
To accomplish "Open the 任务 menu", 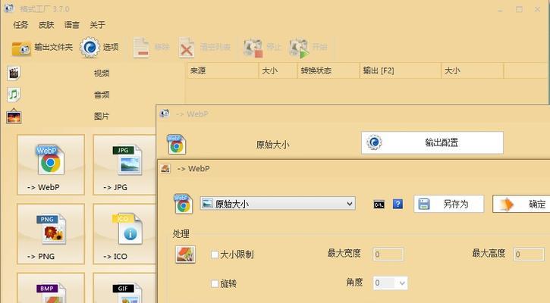I will click(x=20, y=25).
